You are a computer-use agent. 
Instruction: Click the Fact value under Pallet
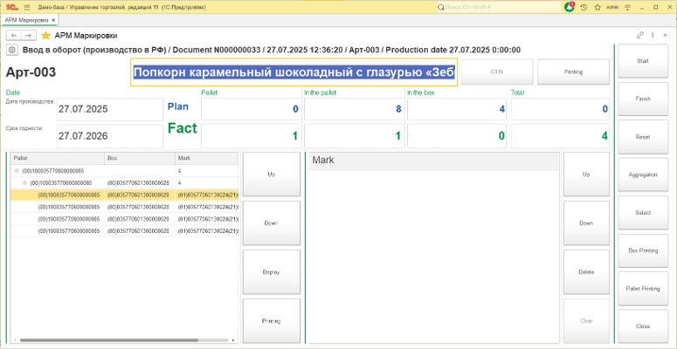[251, 136]
